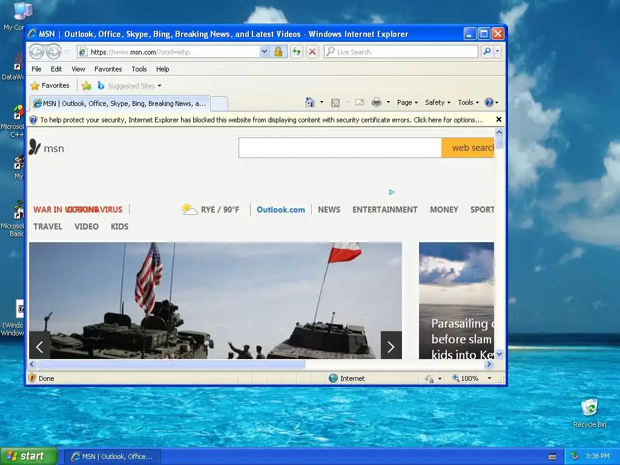Open the Windows Start button

pos(28,457)
